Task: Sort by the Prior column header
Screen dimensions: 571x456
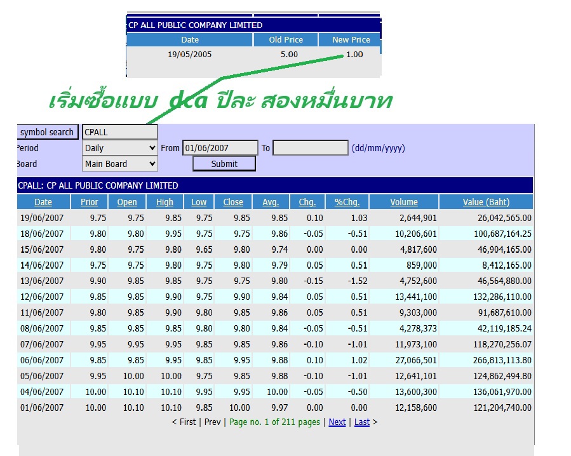Action: 89,202
